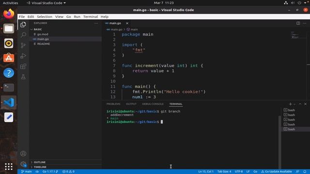Open the Run and Debug view
This screenshot has width=310, height=174.
[x=23, y=56]
